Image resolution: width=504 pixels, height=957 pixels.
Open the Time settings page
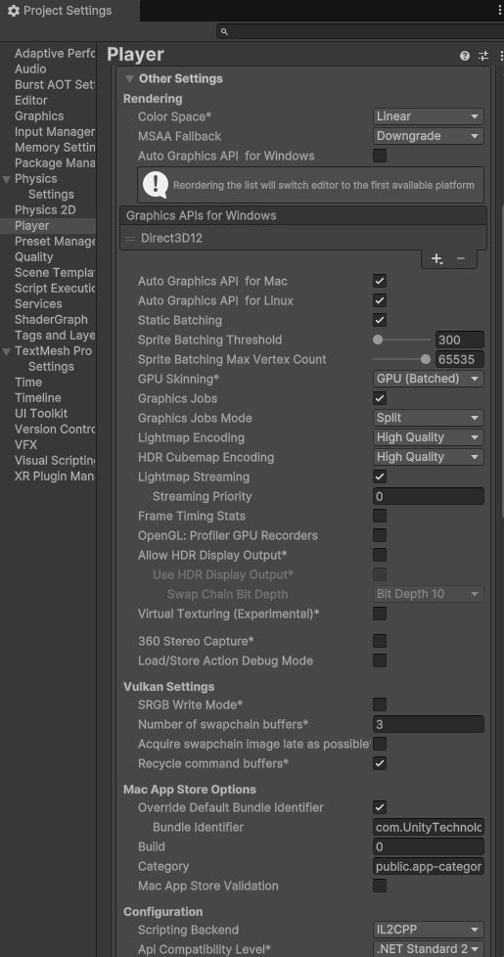[28, 382]
